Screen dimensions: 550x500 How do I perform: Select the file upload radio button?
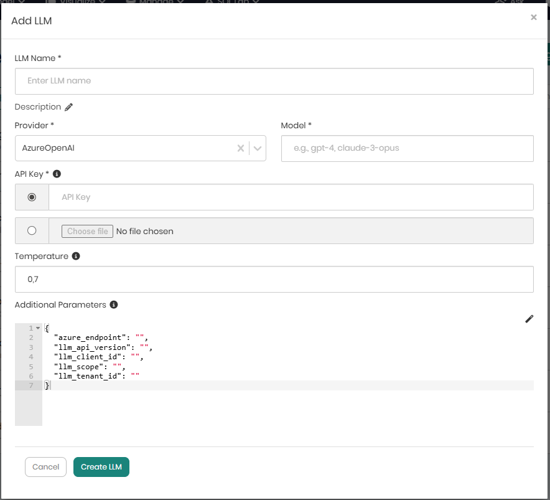(x=30, y=230)
